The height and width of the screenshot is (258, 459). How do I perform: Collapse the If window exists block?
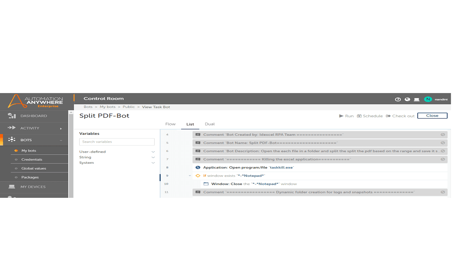pos(190,176)
